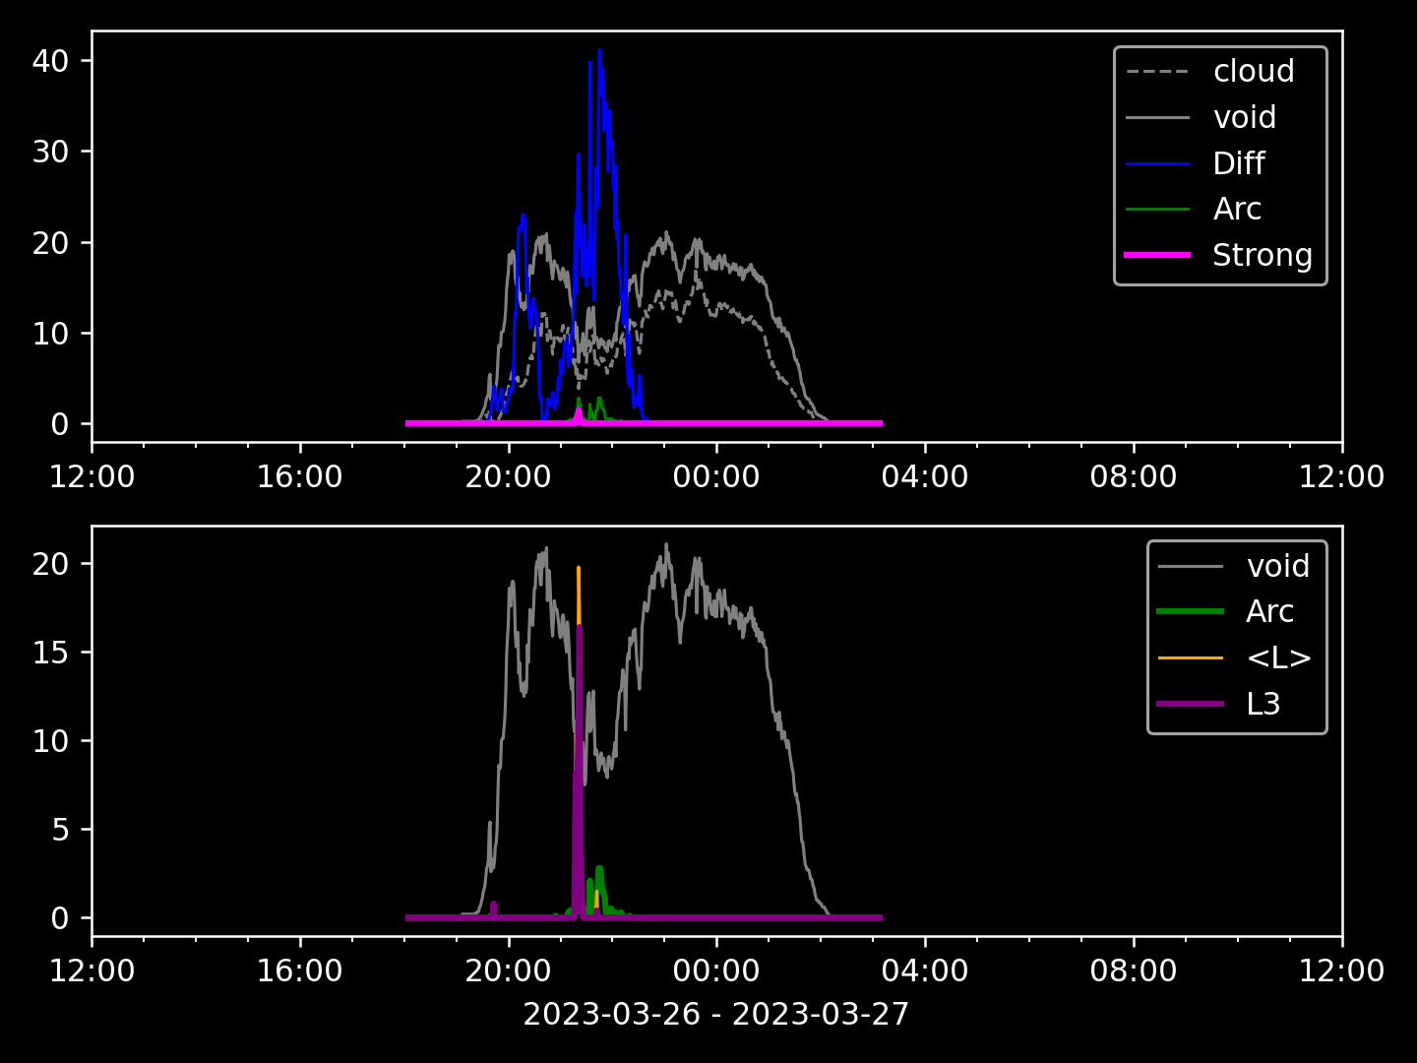
Task: Click the 20:00 x-axis label of bottom plot
Action: pos(509,971)
